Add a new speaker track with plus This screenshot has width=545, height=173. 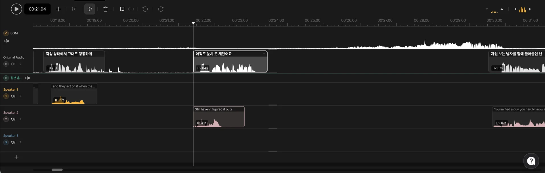tap(16, 157)
